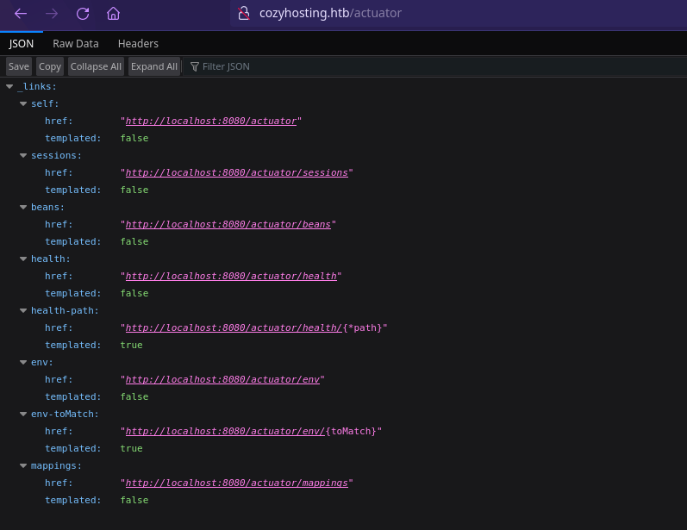Collapse the mappings node

tap(24, 466)
